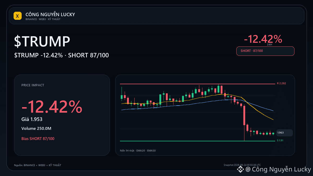This screenshot has height=176, width=313.
Task: Click the large red crash candlestick
Action: tap(244, 116)
